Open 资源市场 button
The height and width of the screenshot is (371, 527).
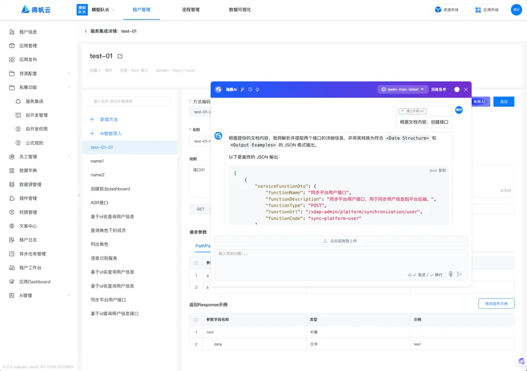[x=447, y=10]
